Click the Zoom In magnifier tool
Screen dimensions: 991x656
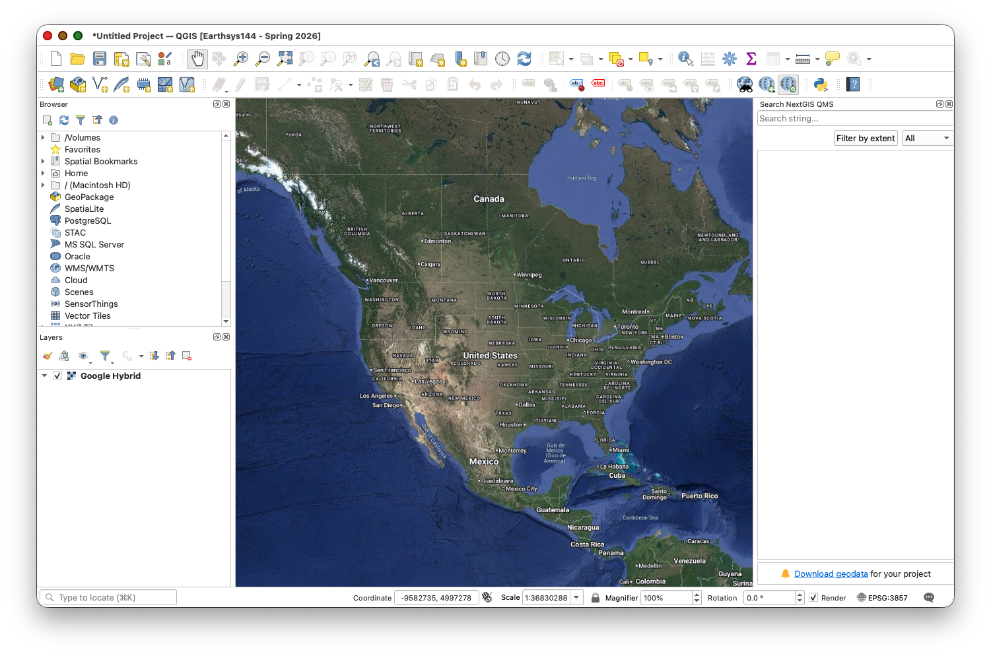[x=241, y=59]
